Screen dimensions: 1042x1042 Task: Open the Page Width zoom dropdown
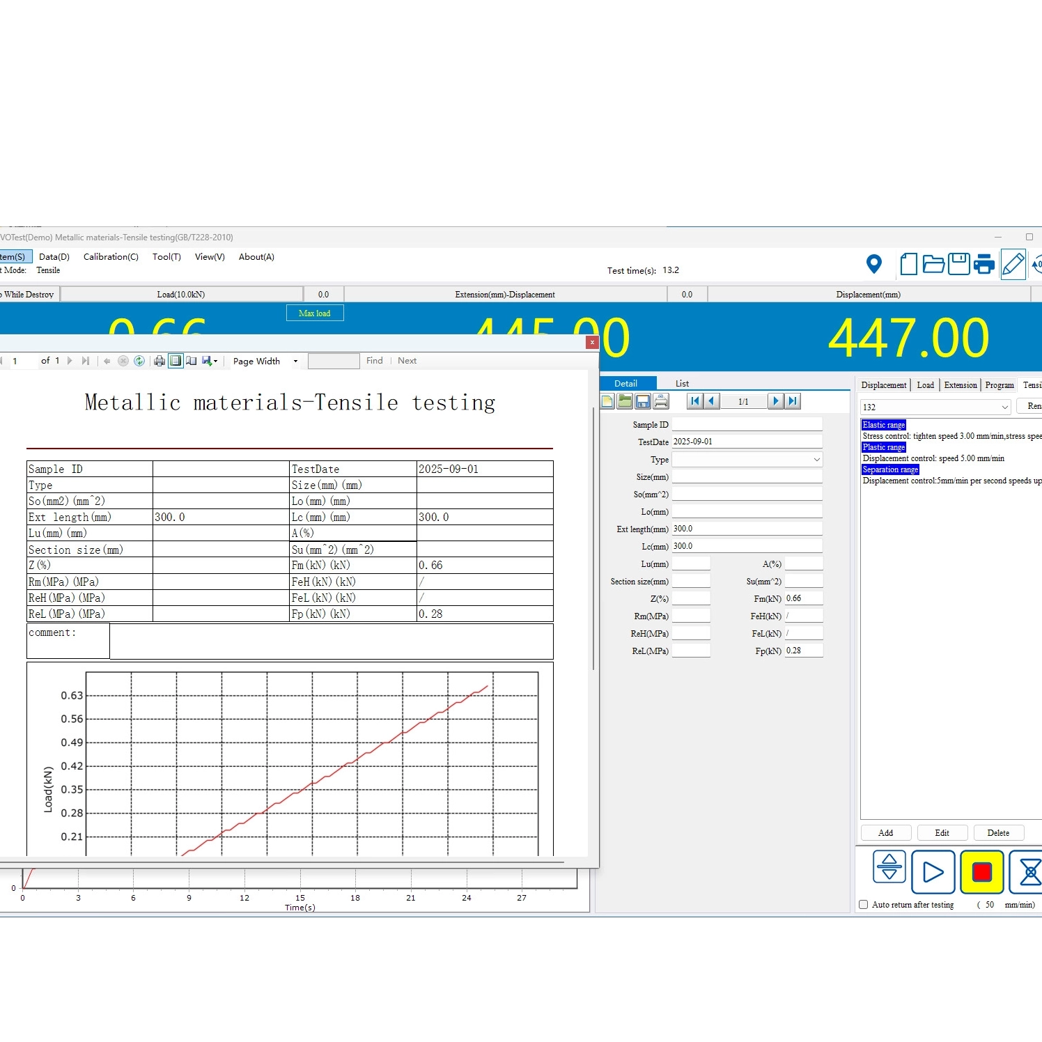click(295, 361)
